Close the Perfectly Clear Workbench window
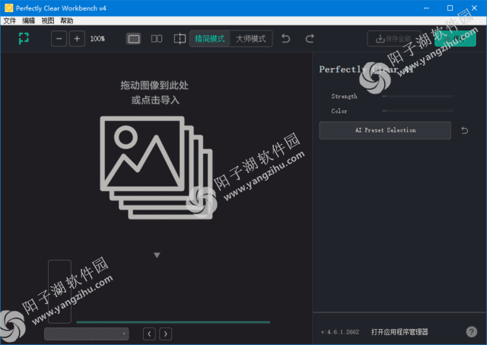Screen dimensions: 487x345 (474, 8)
